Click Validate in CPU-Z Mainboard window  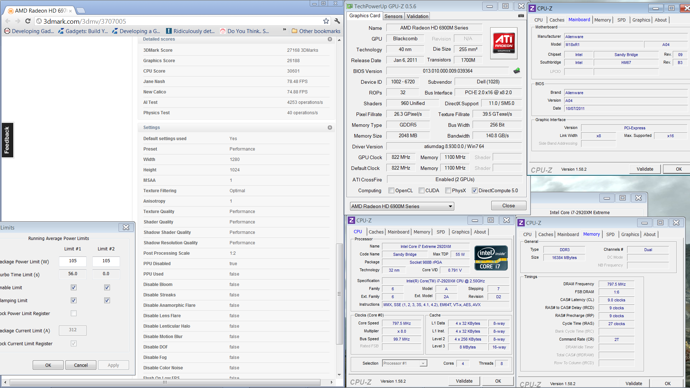[645, 169]
